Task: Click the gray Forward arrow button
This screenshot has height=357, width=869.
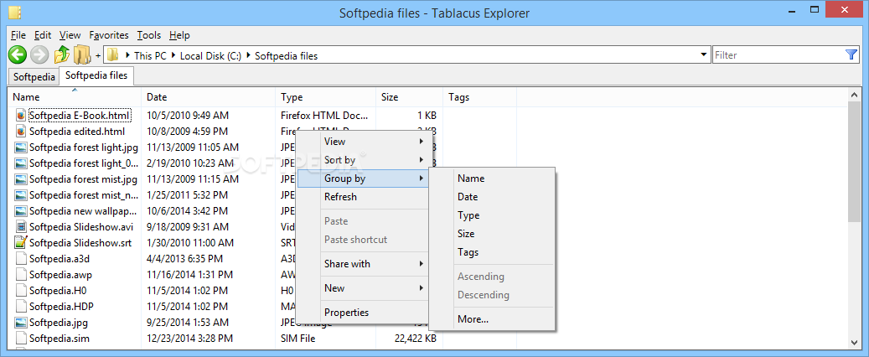Action: click(x=39, y=54)
